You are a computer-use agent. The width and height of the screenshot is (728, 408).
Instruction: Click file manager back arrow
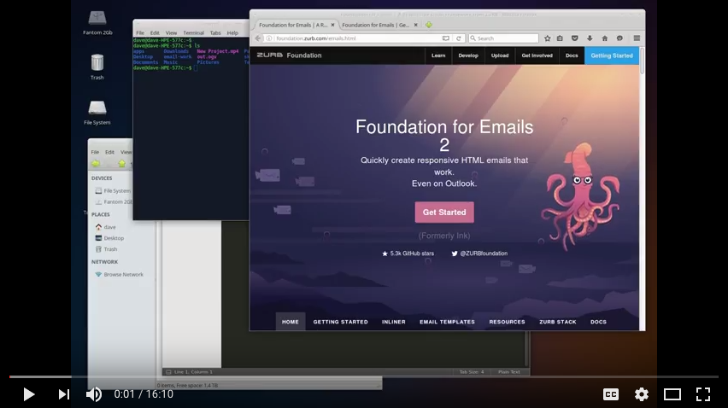pos(96,164)
